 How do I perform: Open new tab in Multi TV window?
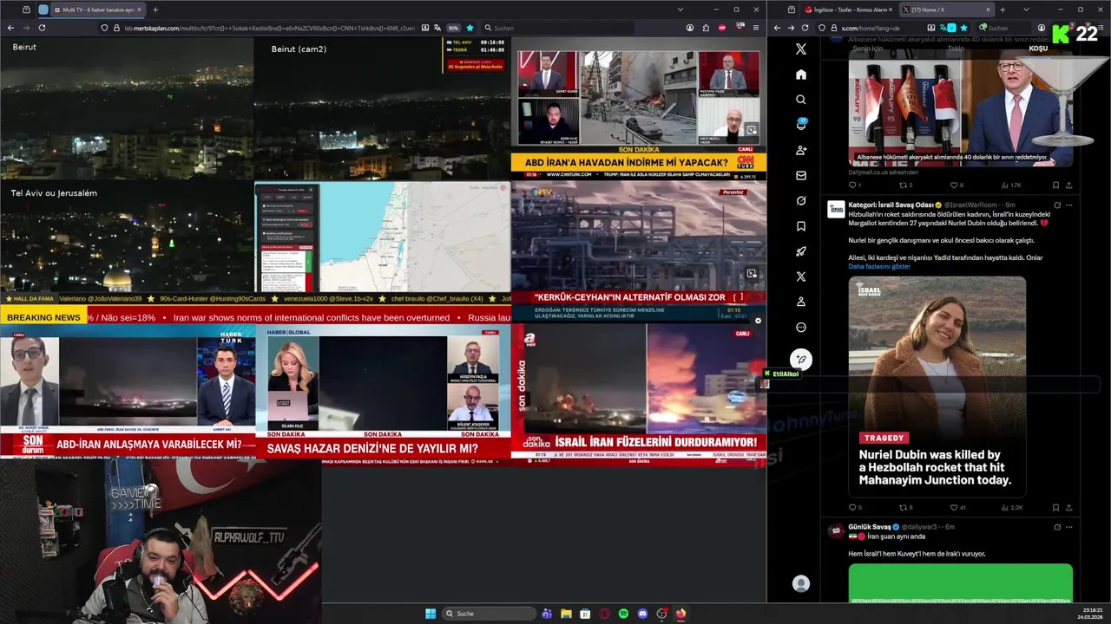[x=155, y=10]
